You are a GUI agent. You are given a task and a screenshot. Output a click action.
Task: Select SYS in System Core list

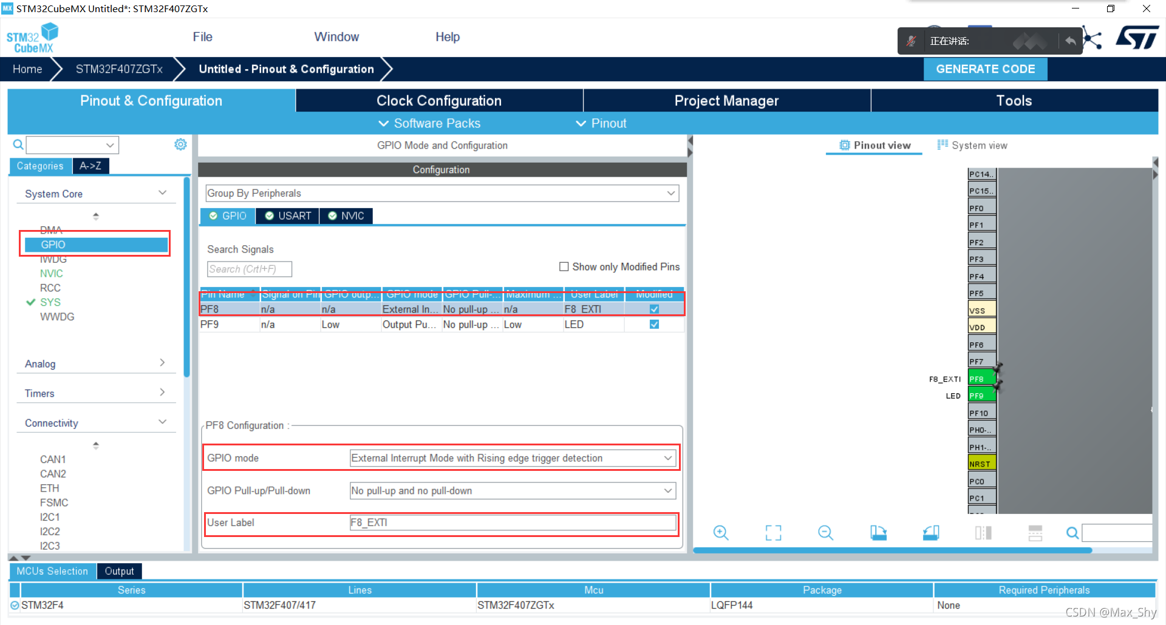point(50,302)
